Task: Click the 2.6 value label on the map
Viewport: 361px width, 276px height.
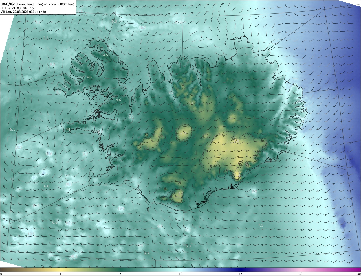Action: (181, 194)
